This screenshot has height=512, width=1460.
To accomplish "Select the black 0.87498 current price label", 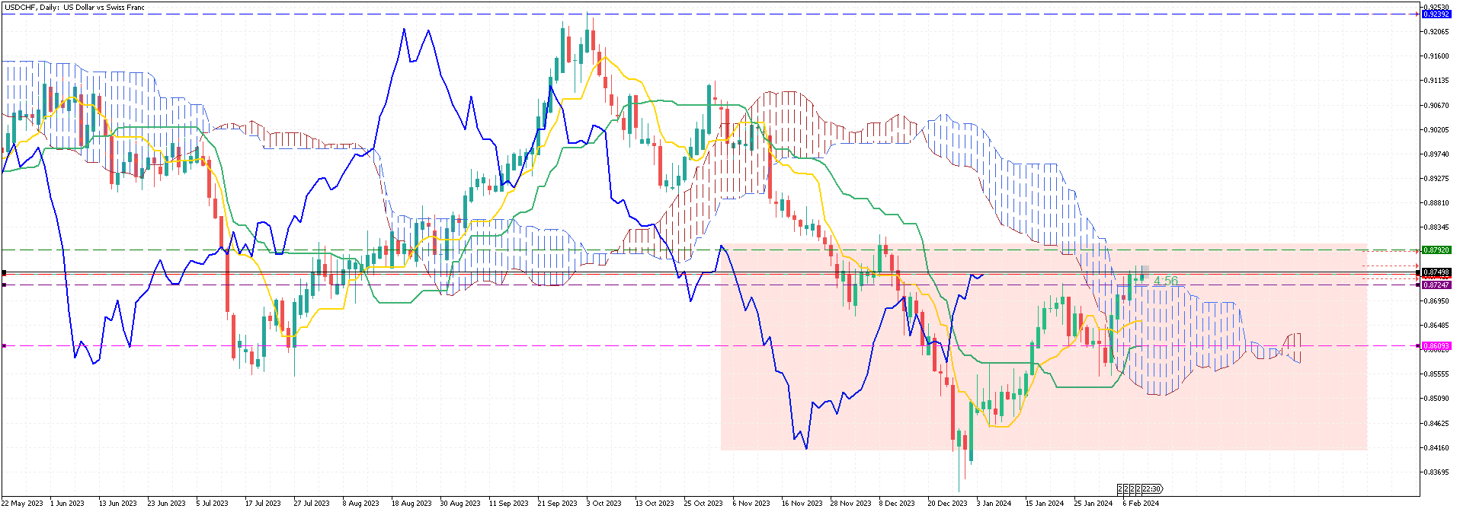I will [x=1436, y=272].
